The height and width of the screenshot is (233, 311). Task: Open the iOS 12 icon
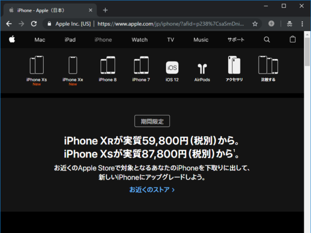click(172, 68)
